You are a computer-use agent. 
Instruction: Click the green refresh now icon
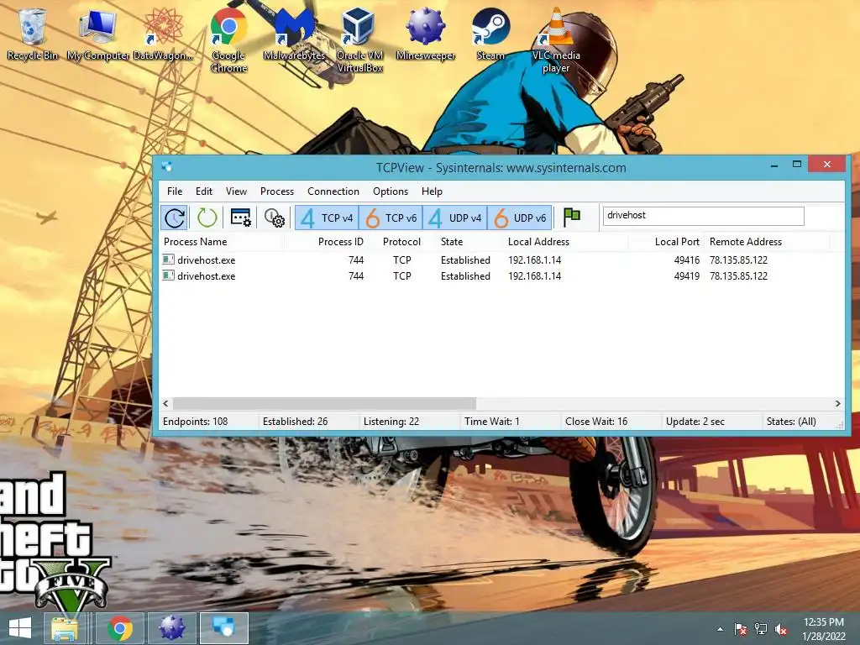click(x=207, y=218)
